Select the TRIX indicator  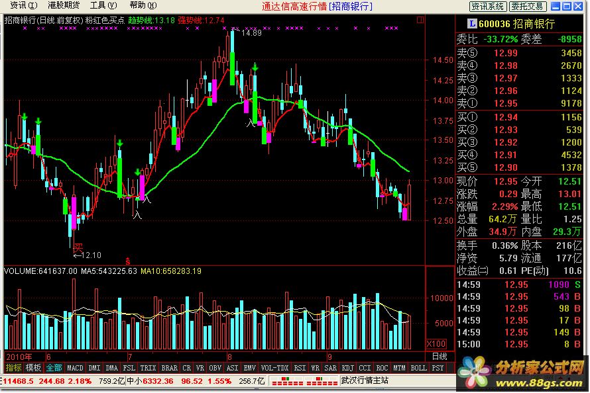[148, 369]
